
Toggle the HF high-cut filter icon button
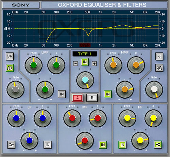(x=159, y=68)
